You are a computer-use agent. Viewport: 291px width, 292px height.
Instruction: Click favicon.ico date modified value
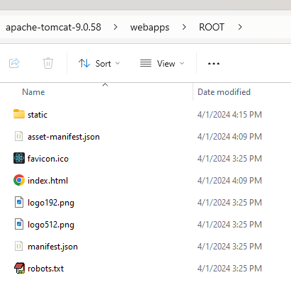[x=229, y=159]
